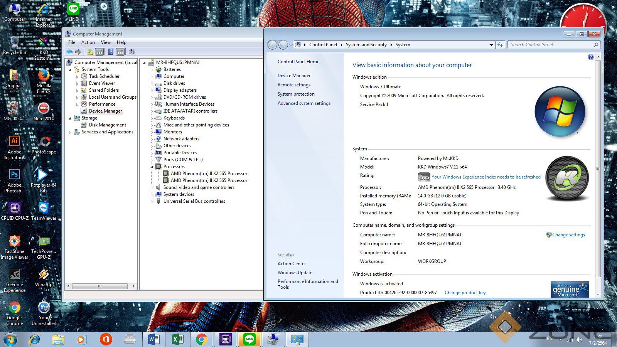Image resolution: width=617 pixels, height=347 pixels.
Task: Open Help from the Computer Management toolbar
Action: click(111, 52)
